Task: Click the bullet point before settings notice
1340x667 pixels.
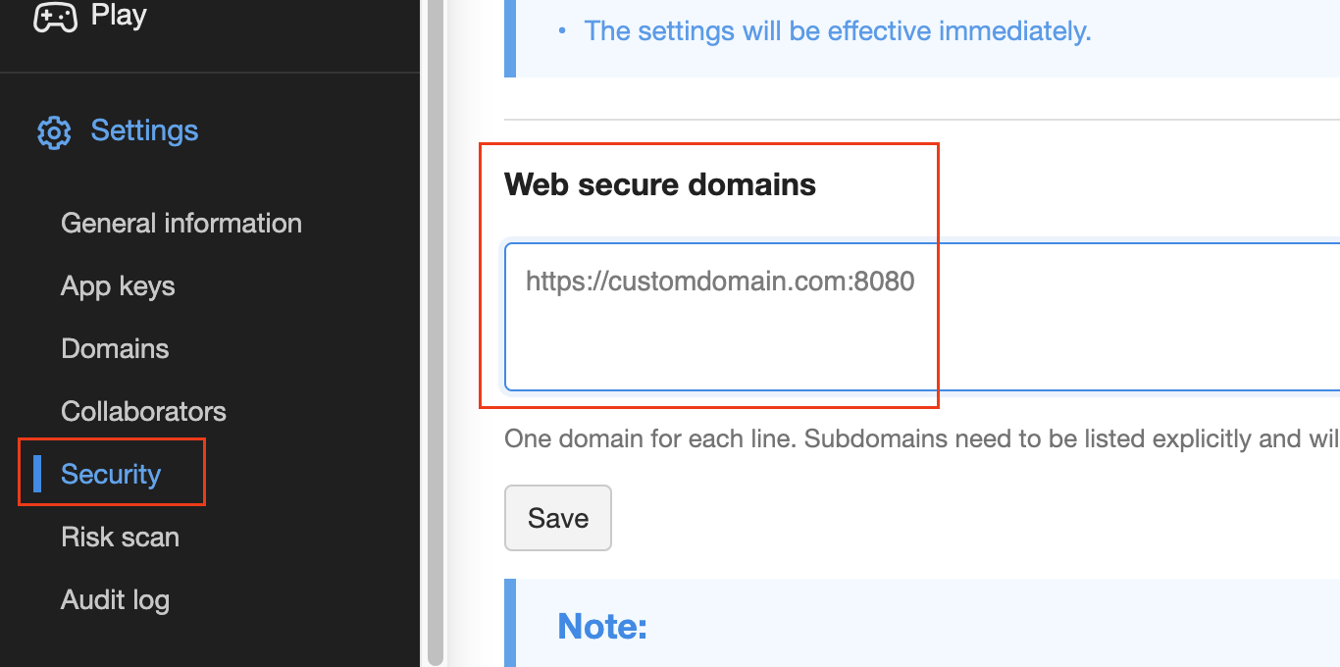Action: click(x=562, y=31)
